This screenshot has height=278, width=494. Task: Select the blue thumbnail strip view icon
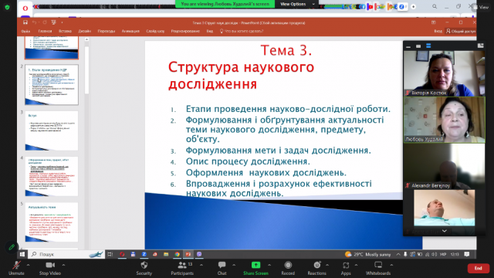pos(428,46)
